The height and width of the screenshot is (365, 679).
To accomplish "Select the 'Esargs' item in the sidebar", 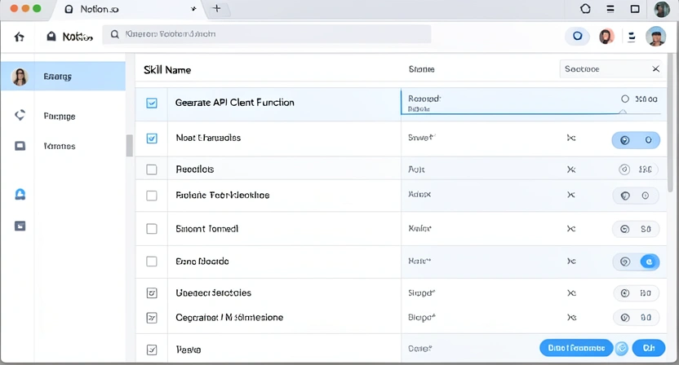I will tap(63, 77).
